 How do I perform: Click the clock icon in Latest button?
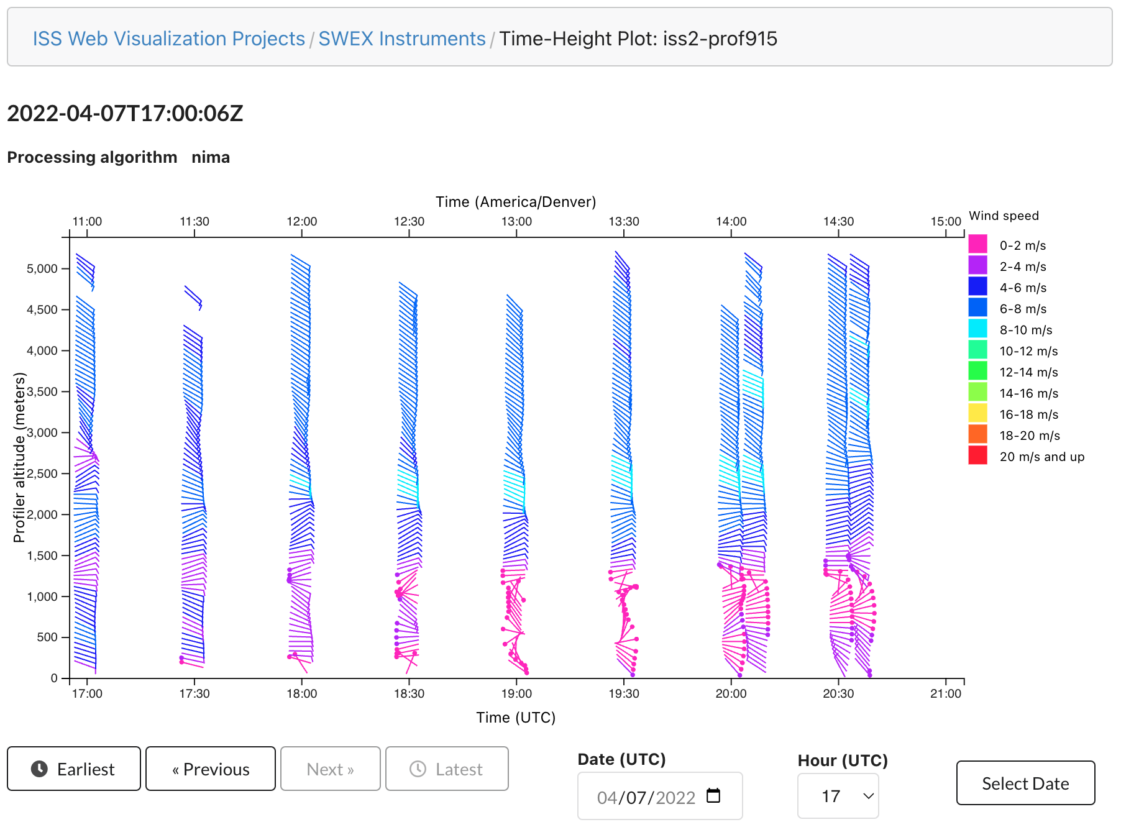click(x=418, y=769)
